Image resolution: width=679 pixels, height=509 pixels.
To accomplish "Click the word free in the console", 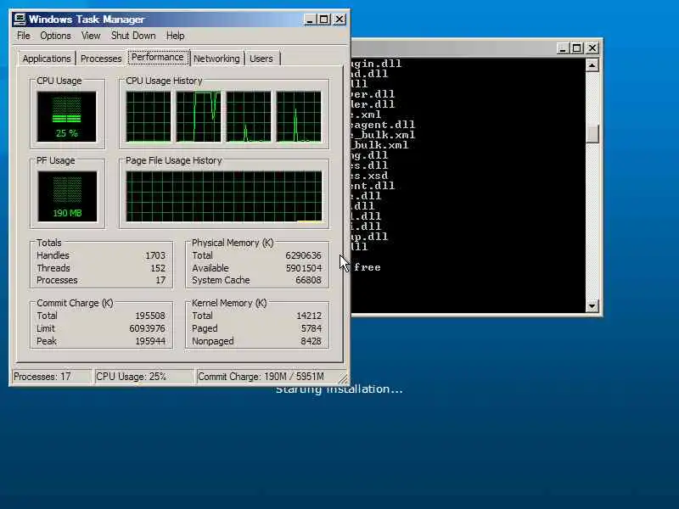I will (x=368, y=267).
